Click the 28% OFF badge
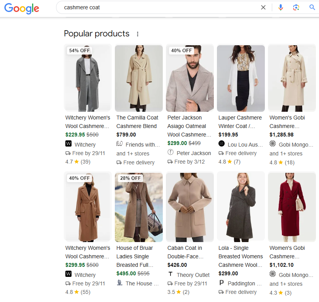Viewport: 319px width, 302px height. coord(130,178)
